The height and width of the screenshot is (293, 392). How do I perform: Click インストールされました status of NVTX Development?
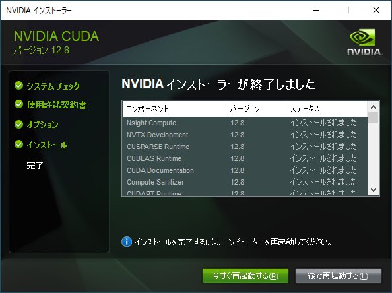click(323, 135)
